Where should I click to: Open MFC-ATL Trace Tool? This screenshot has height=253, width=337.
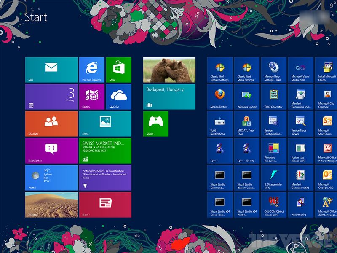[247, 124]
